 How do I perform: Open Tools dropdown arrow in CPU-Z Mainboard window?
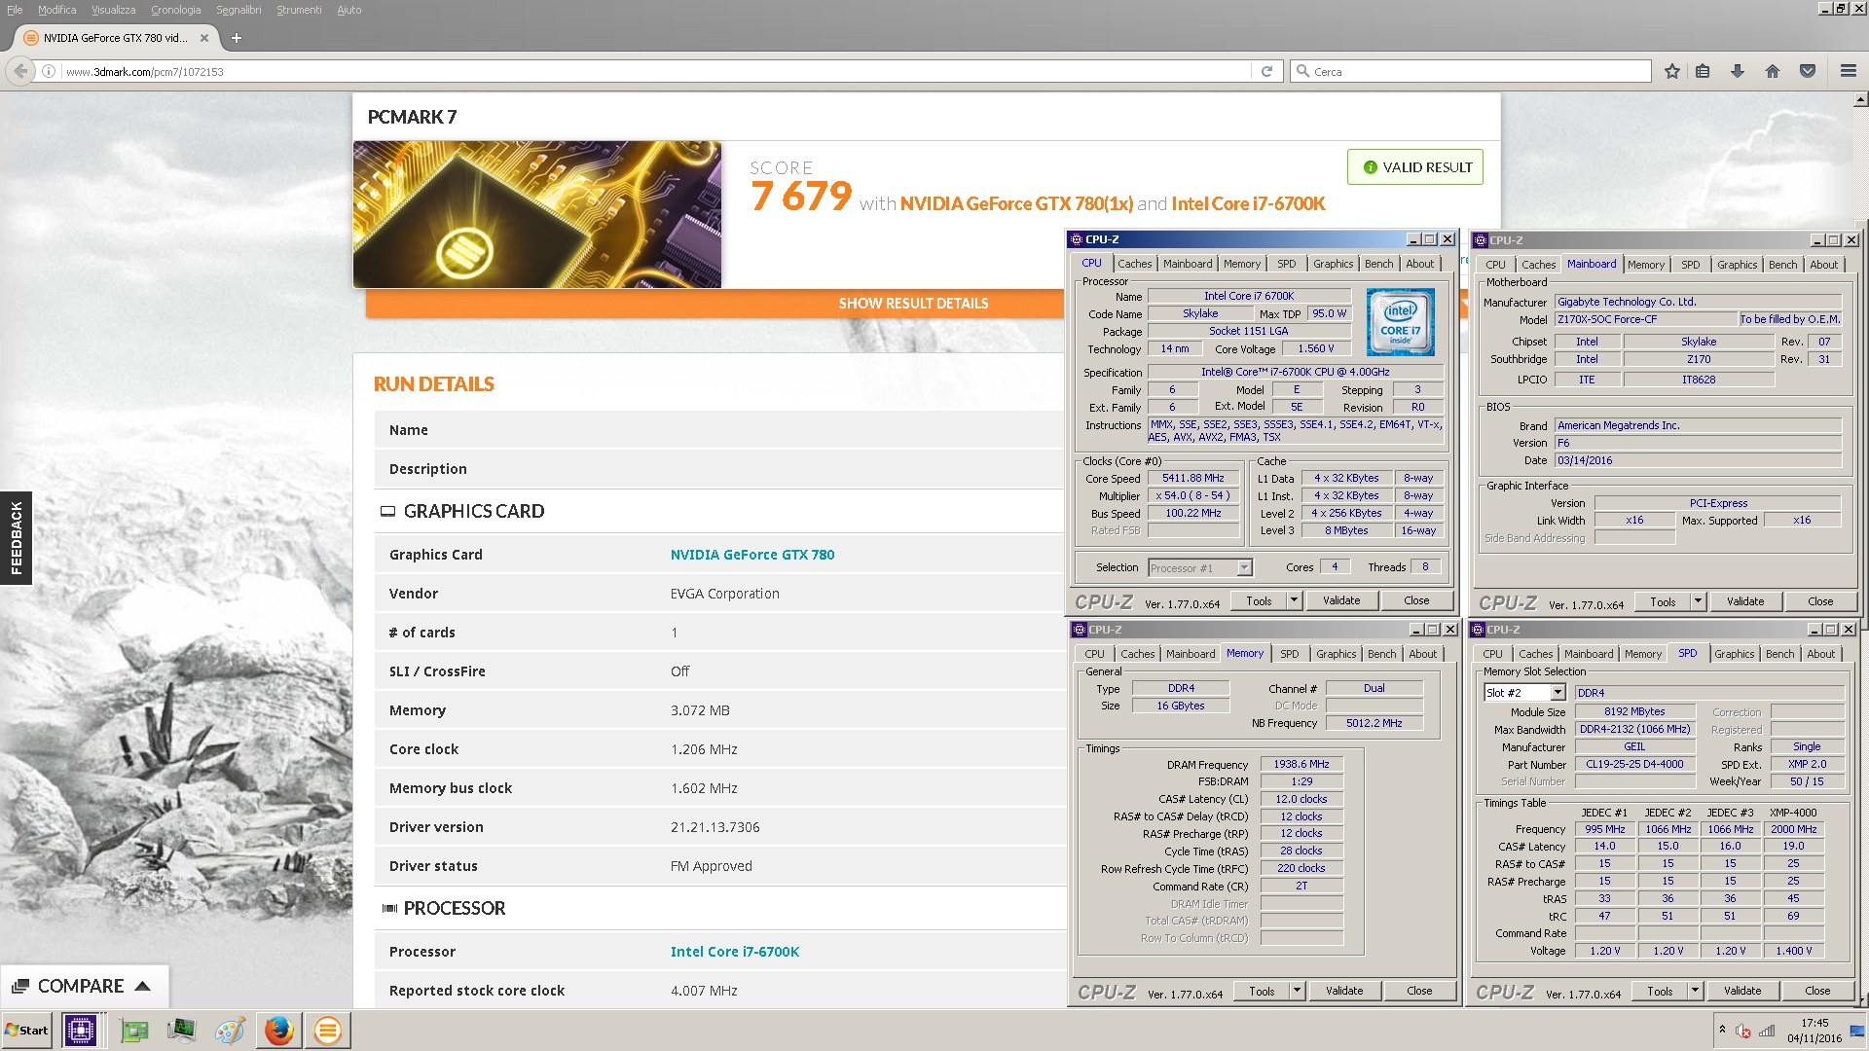pyautogui.click(x=1698, y=601)
